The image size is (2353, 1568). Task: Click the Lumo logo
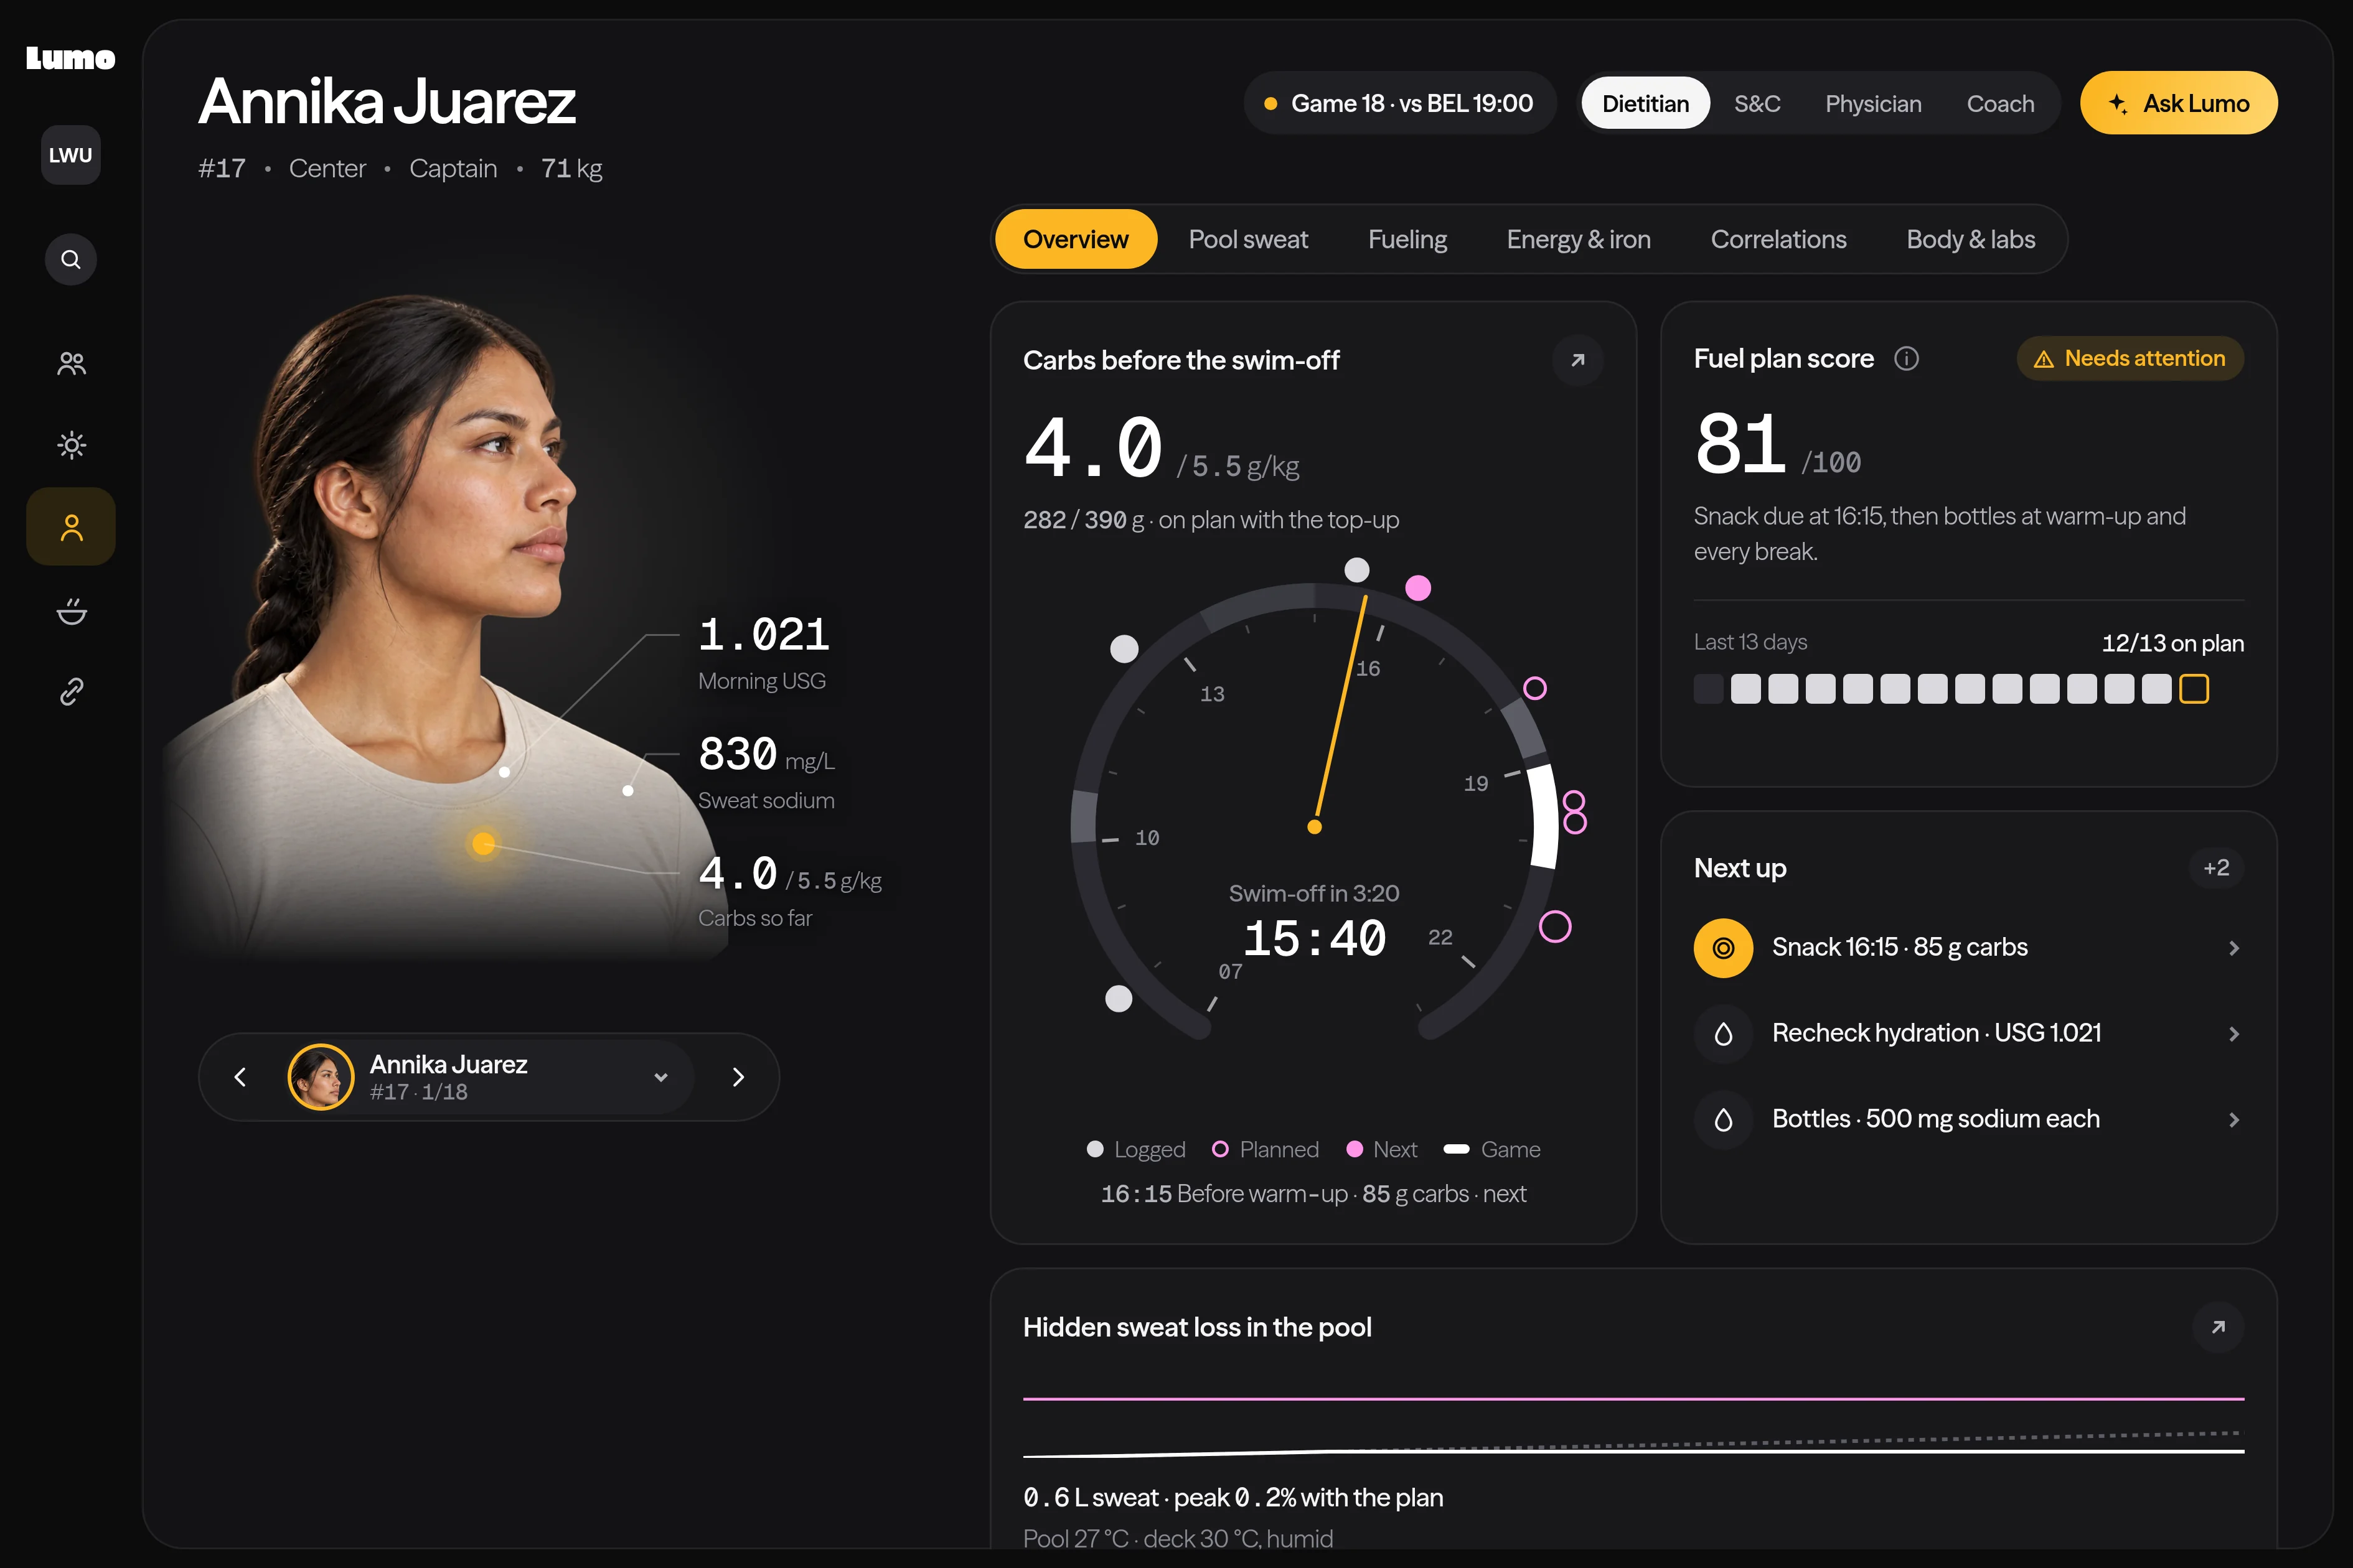(x=70, y=59)
